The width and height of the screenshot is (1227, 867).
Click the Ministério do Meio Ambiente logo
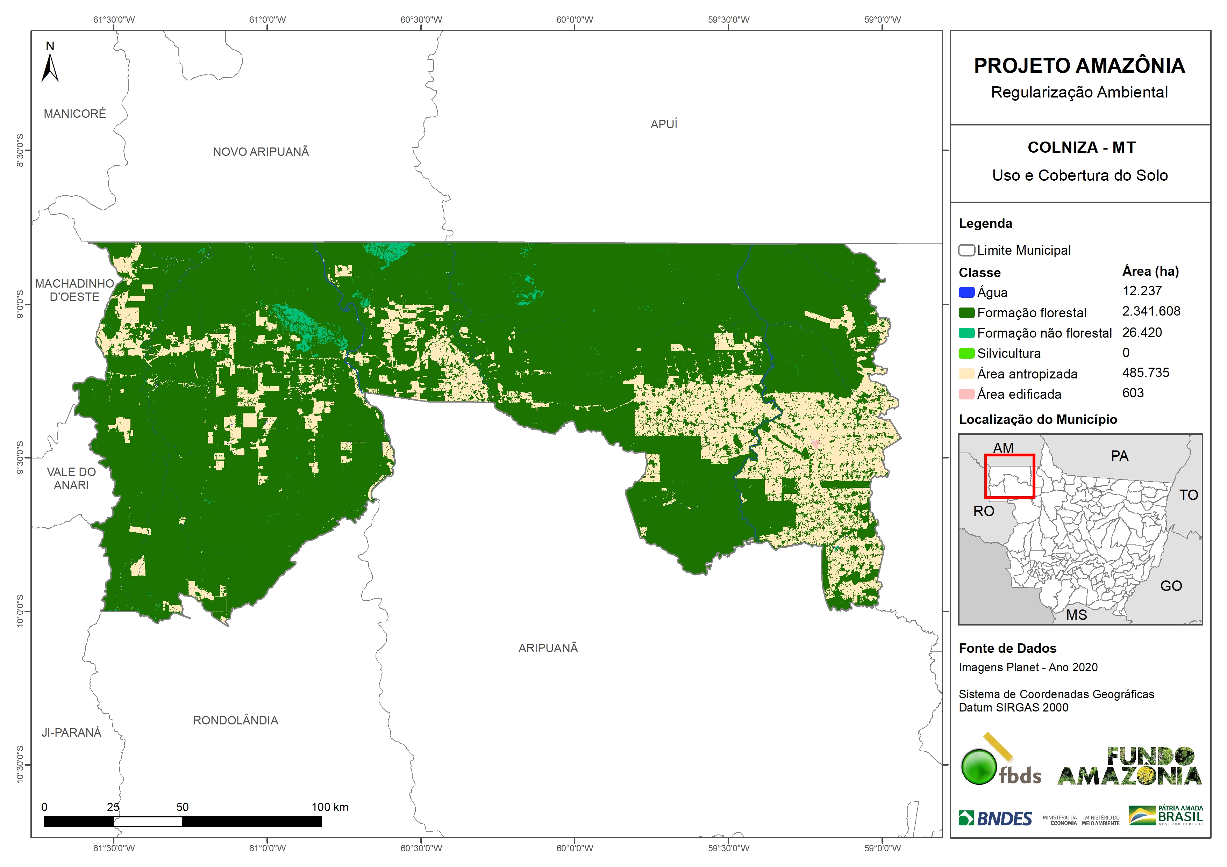click(x=1100, y=820)
